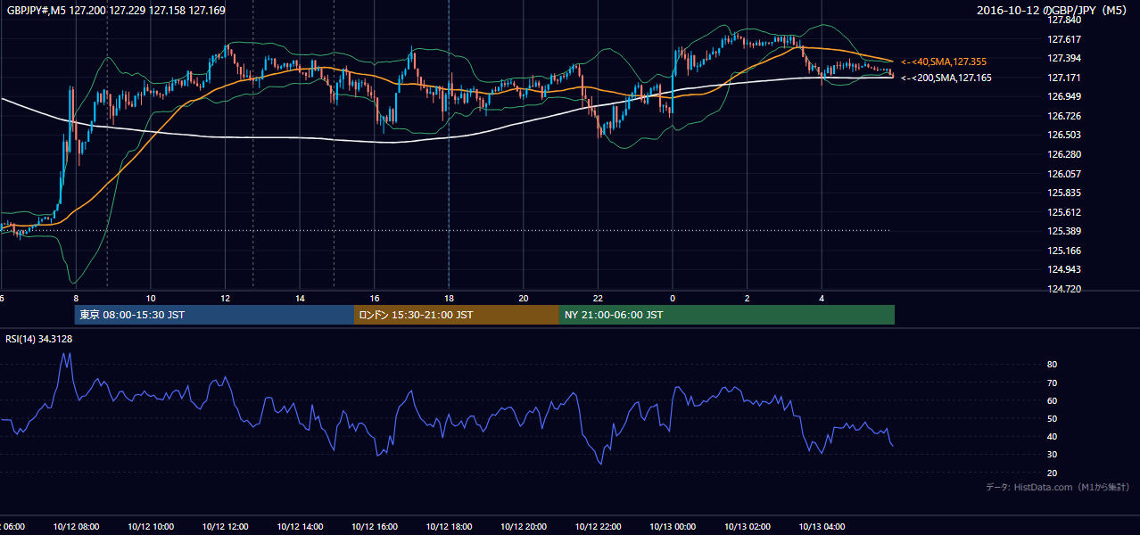
Task: Click the RSI 50 level label
Action: tap(1052, 418)
